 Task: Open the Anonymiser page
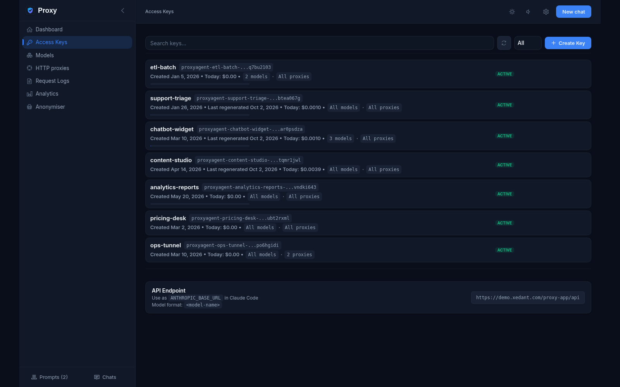pyautogui.click(x=77, y=107)
